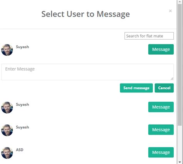183x164 pixels.
Task: Click the Message button for ASD
Action: (161, 152)
